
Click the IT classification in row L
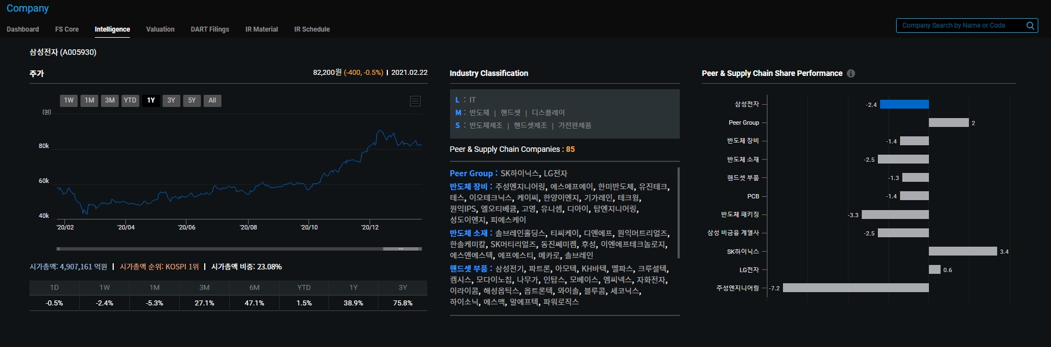click(472, 100)
